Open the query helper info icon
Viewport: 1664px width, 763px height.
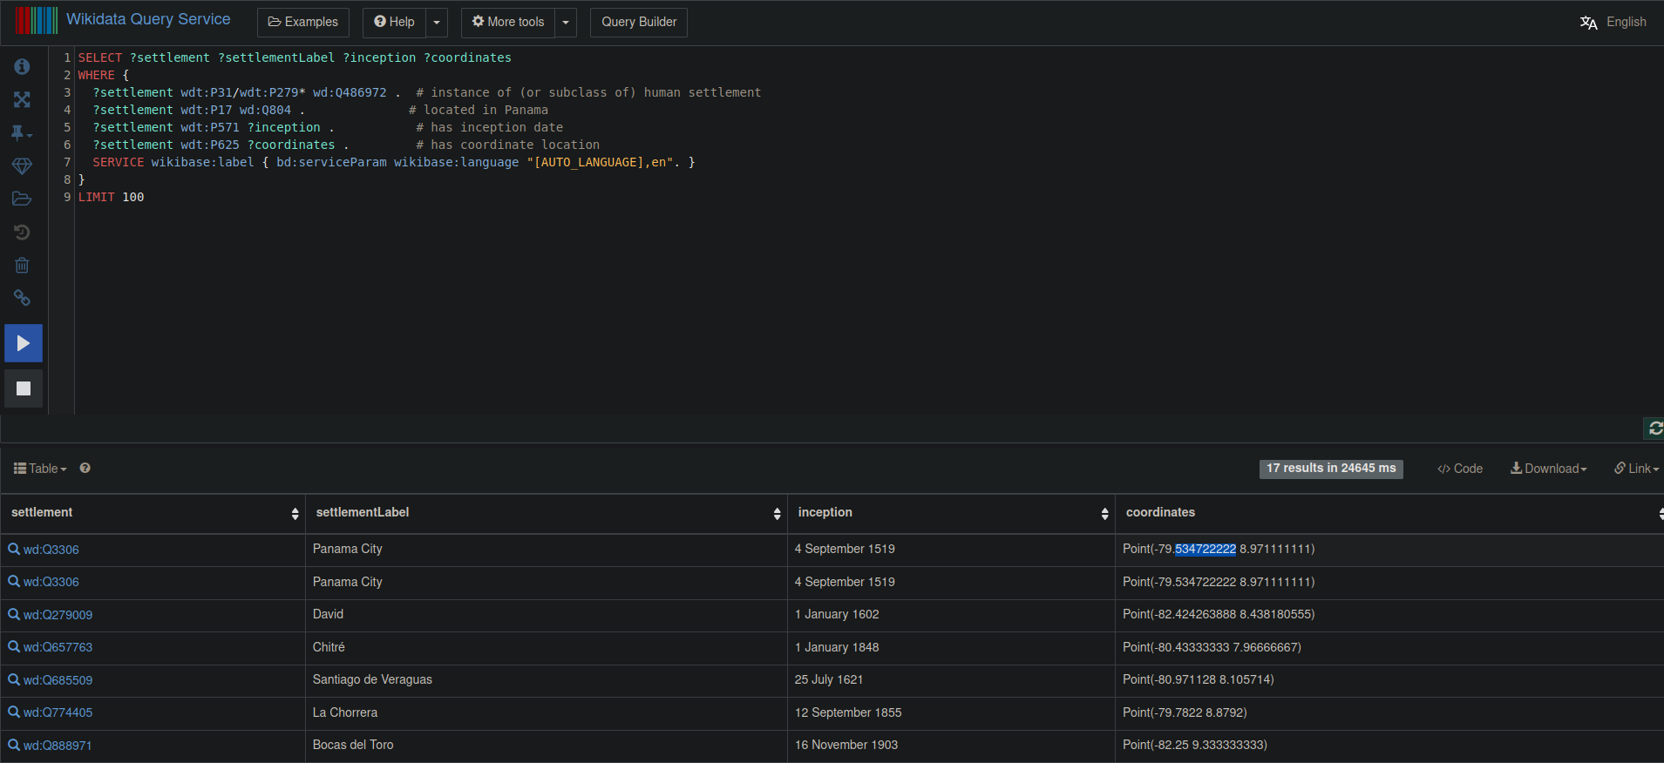(22, 67)
